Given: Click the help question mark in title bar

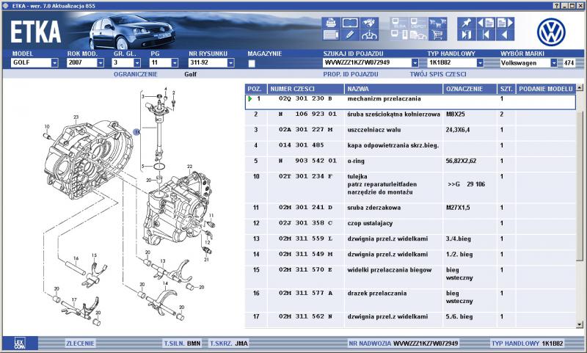Looking at the screenshot, I should coord(556,6).
